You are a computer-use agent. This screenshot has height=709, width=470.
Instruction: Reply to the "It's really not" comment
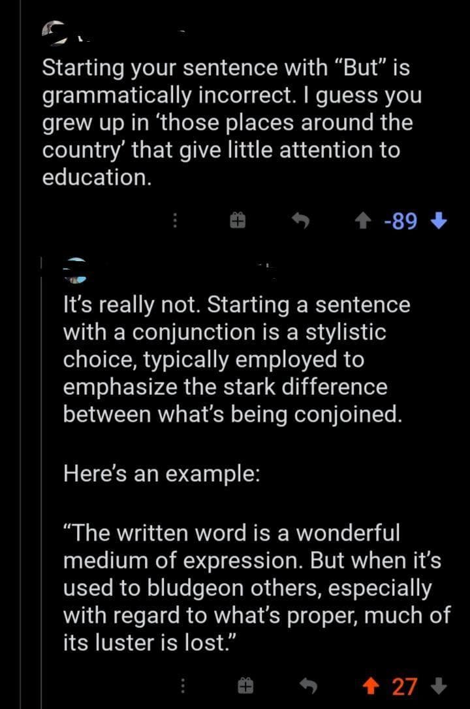pos(307,685)
